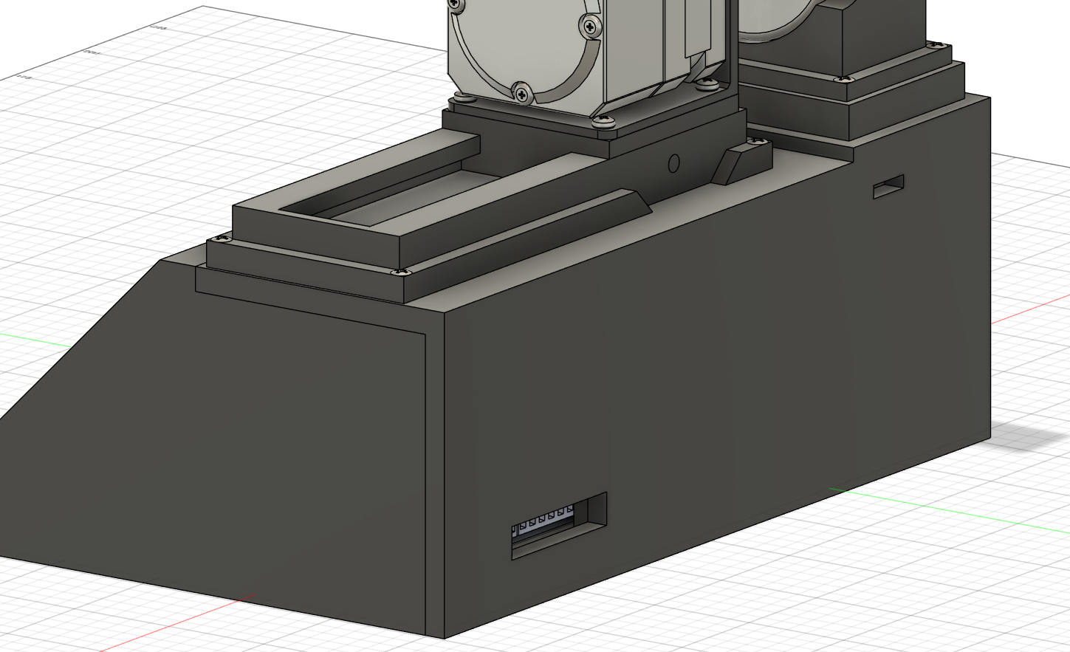
Task: Click the screw at rail plate's left corner
Action: tap(220, 239)
